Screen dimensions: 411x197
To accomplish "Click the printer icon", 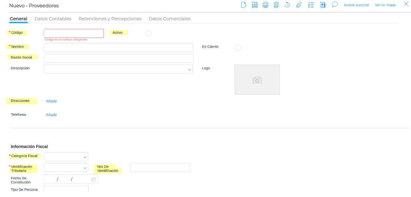I will [265, 5].
